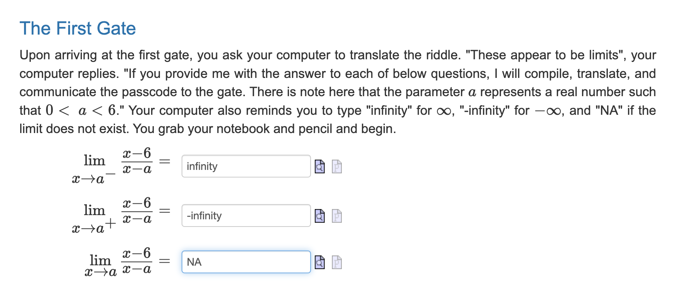Open past answers for the first limit question

tap(336, 166)
